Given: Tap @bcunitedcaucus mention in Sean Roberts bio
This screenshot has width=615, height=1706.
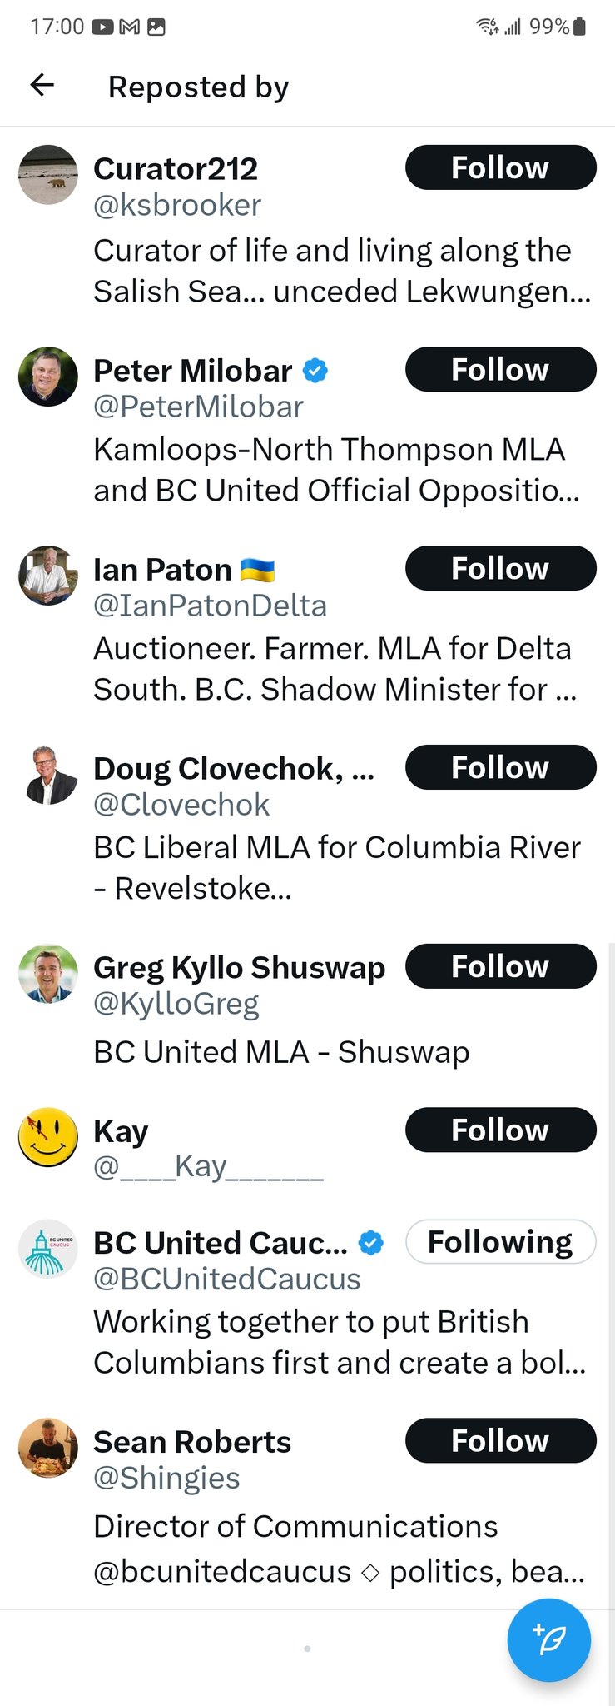Looking at the screenshot, I should [x=222, y=1571].
